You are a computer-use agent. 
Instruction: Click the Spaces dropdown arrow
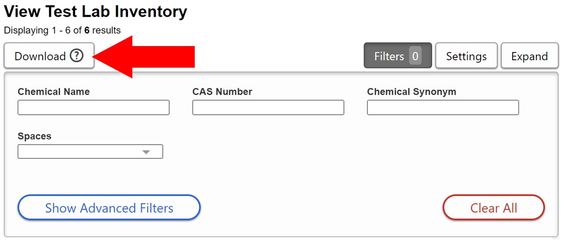[x=146, y=152]
